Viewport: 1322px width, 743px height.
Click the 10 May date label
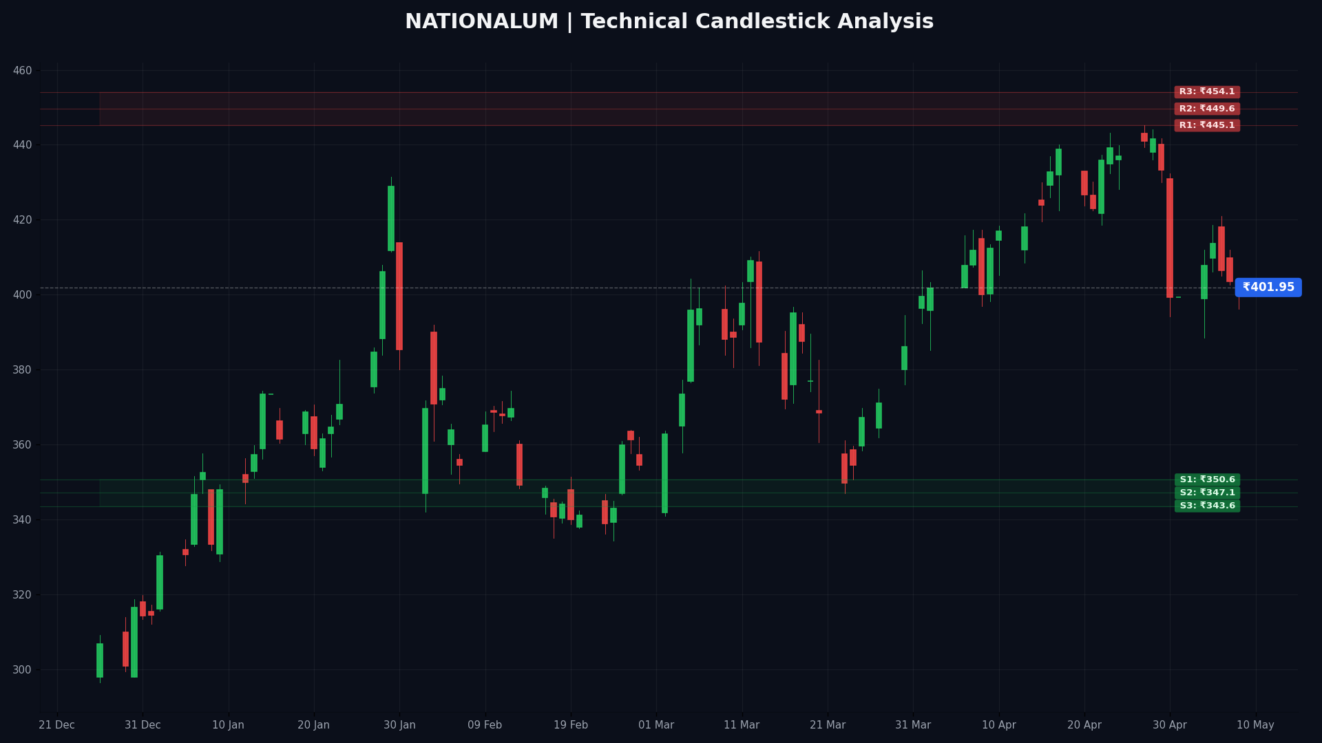coord(1256,725)
